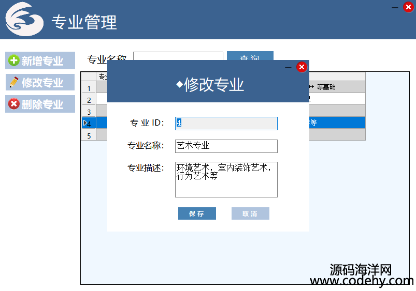Viewport: 416px width, 291px height.
Task: Click the green plus icon for 新增专业
Action: [x=13, y=60]
